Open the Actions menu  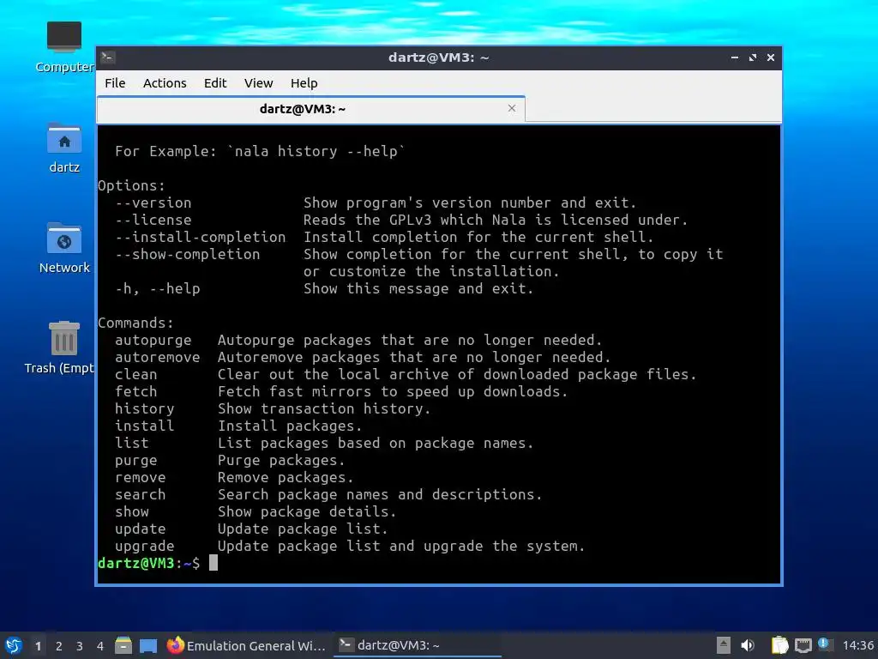tap(165, 83)
